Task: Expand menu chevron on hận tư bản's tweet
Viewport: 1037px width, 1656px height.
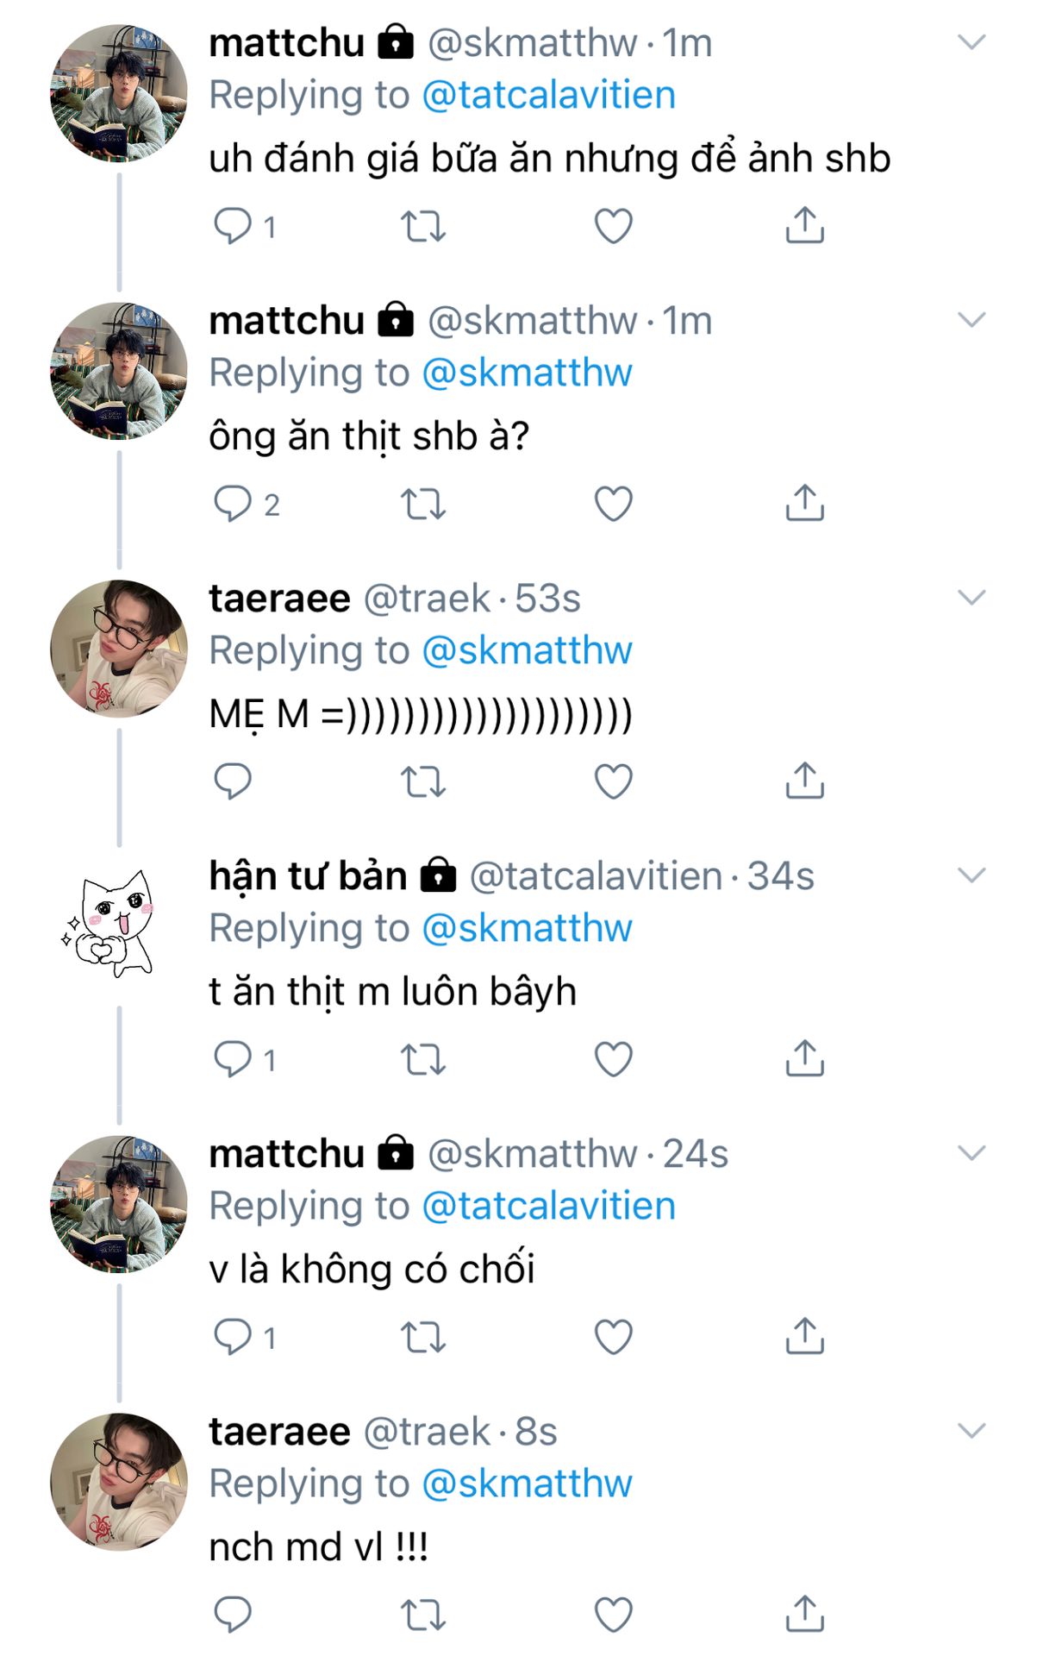Action: point(971,875)
